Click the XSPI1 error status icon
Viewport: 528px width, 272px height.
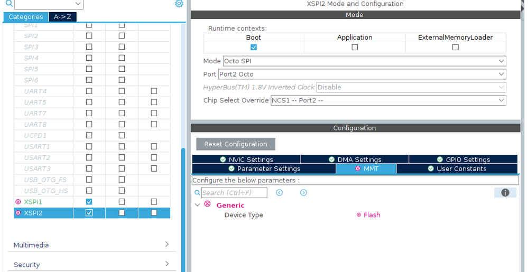[18, 202]
